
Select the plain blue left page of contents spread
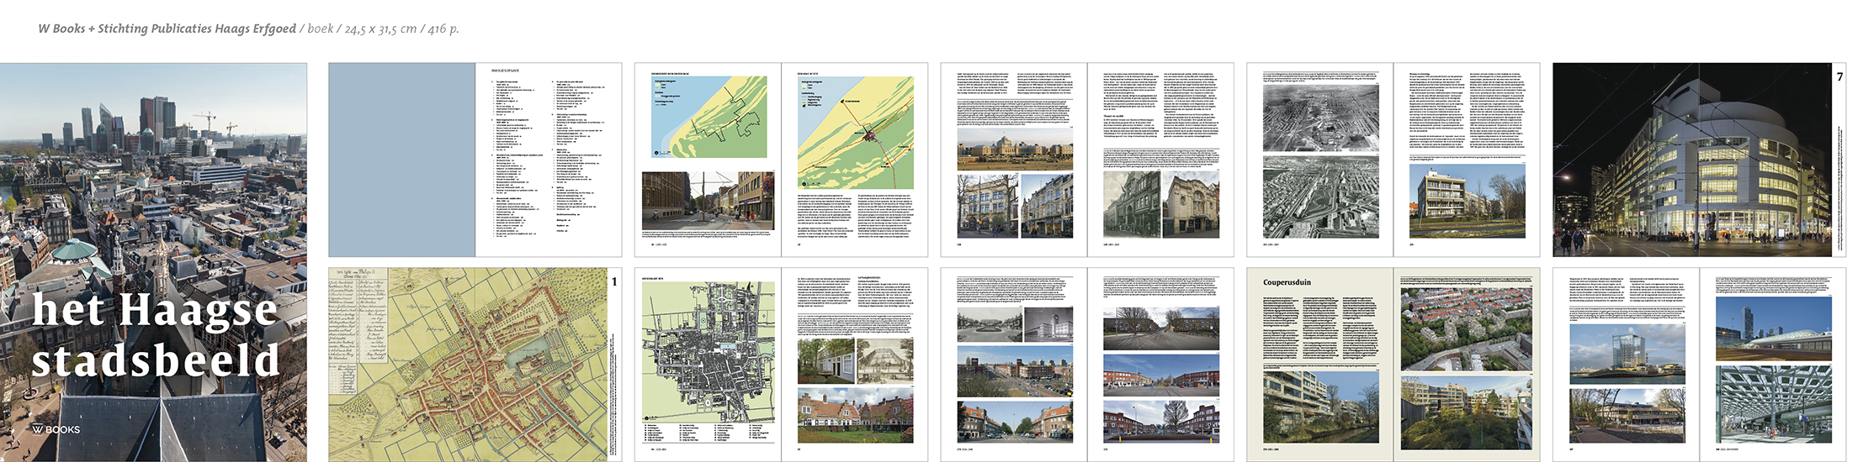tap(402, 160)
